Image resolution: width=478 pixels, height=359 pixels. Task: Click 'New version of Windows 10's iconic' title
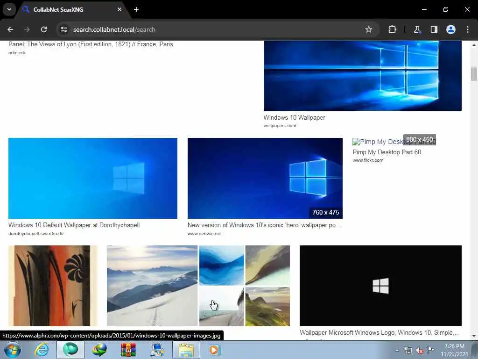click(264, 225)
